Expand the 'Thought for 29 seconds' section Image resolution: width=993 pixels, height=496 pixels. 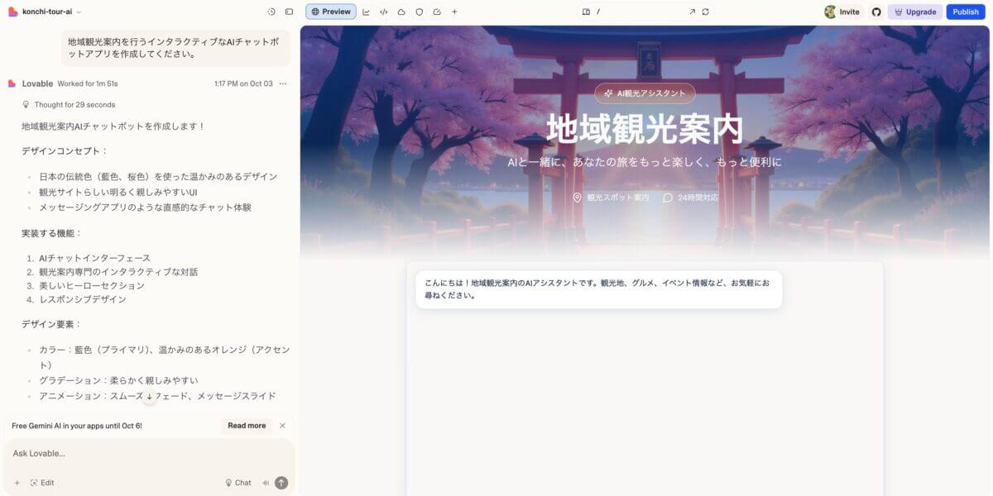tap(74, 105)
